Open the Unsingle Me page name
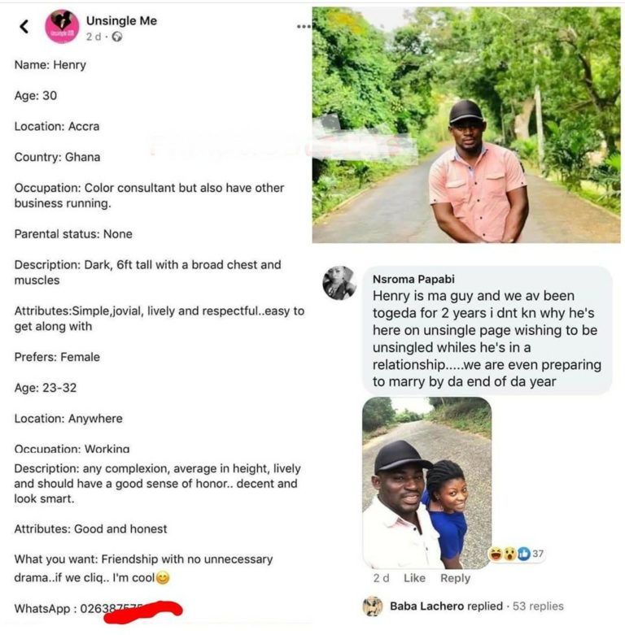Image resolution: width=625 pixels, height=635 pixels. tap(121, 20)
